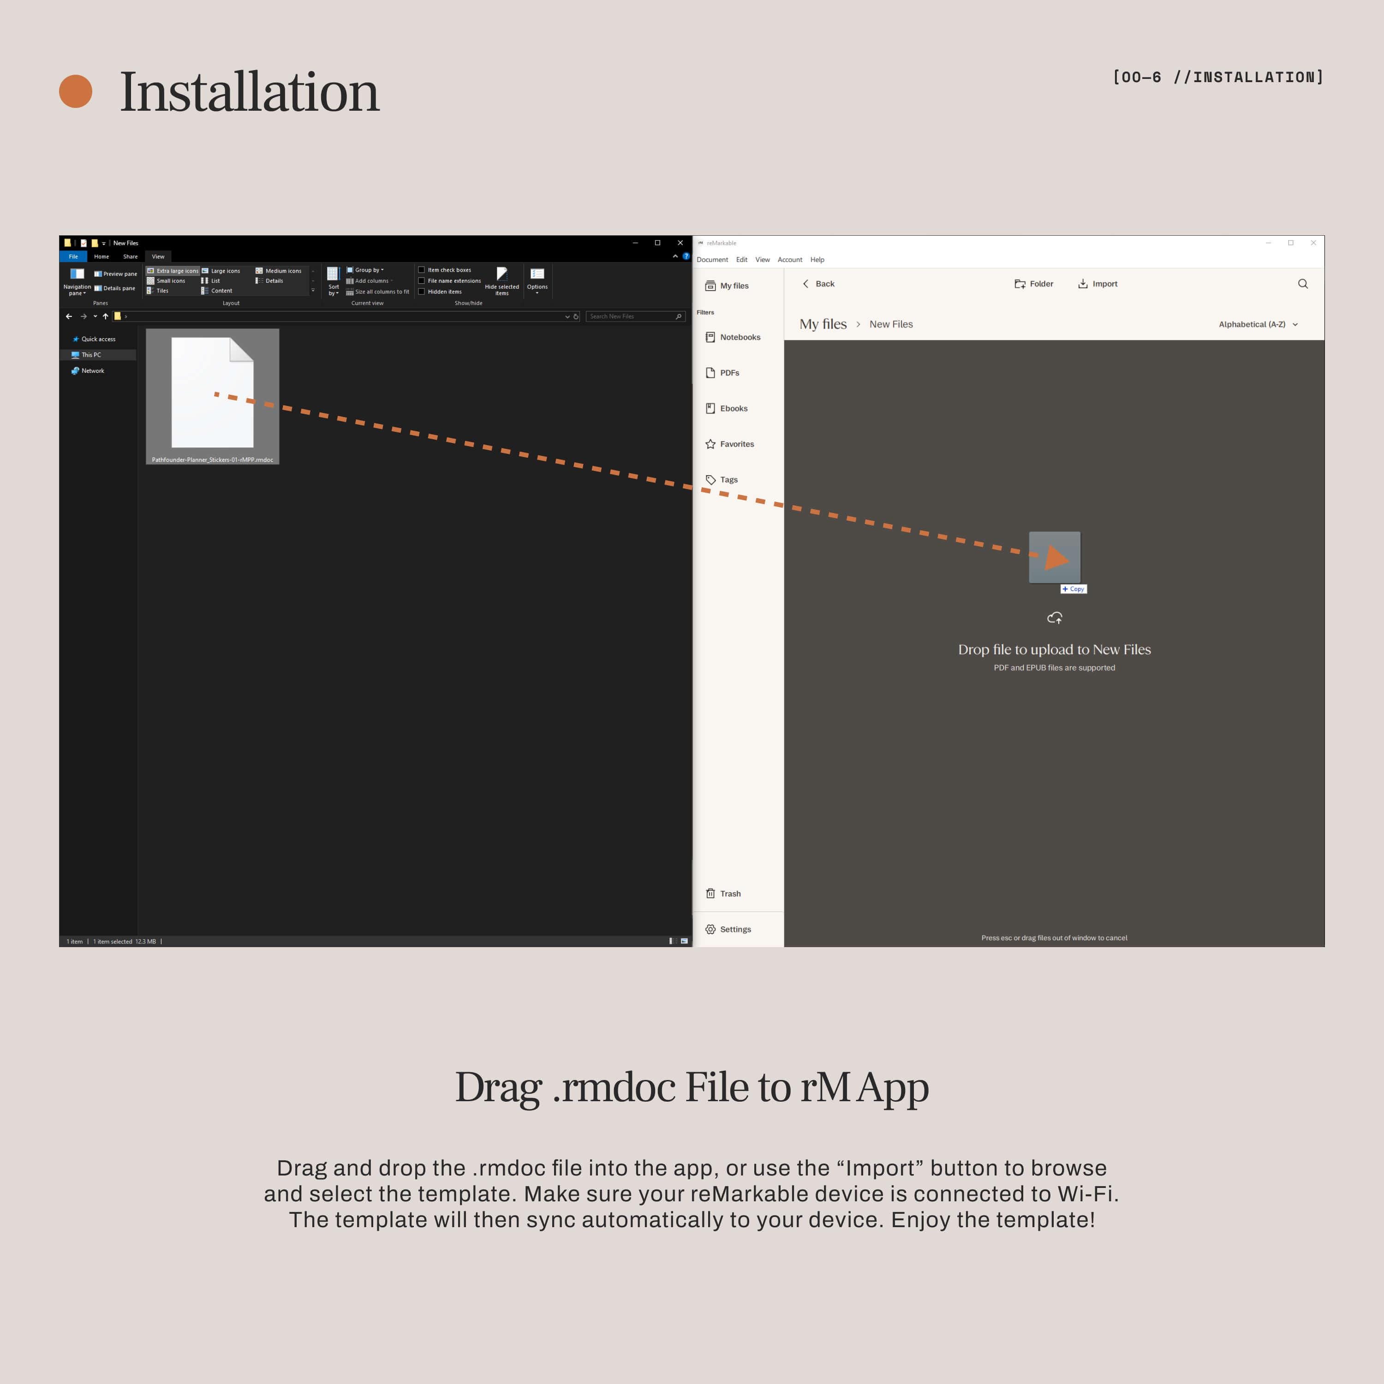This screenshot has height=1384, width=1384.
Task: Open Document menu in reMarkable
Action: (712, 260)
